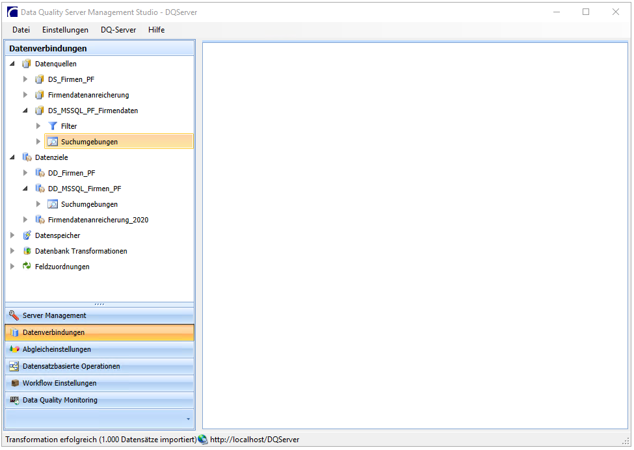Select the DD_MSSQL_Firmen_PF tree label

(85, 189)
